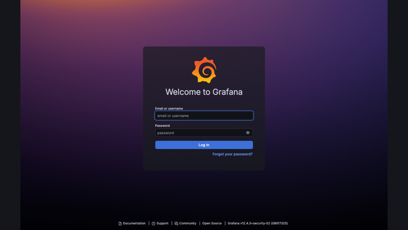Visit the Community footer link
408x230 pixels.
[185, 224]
